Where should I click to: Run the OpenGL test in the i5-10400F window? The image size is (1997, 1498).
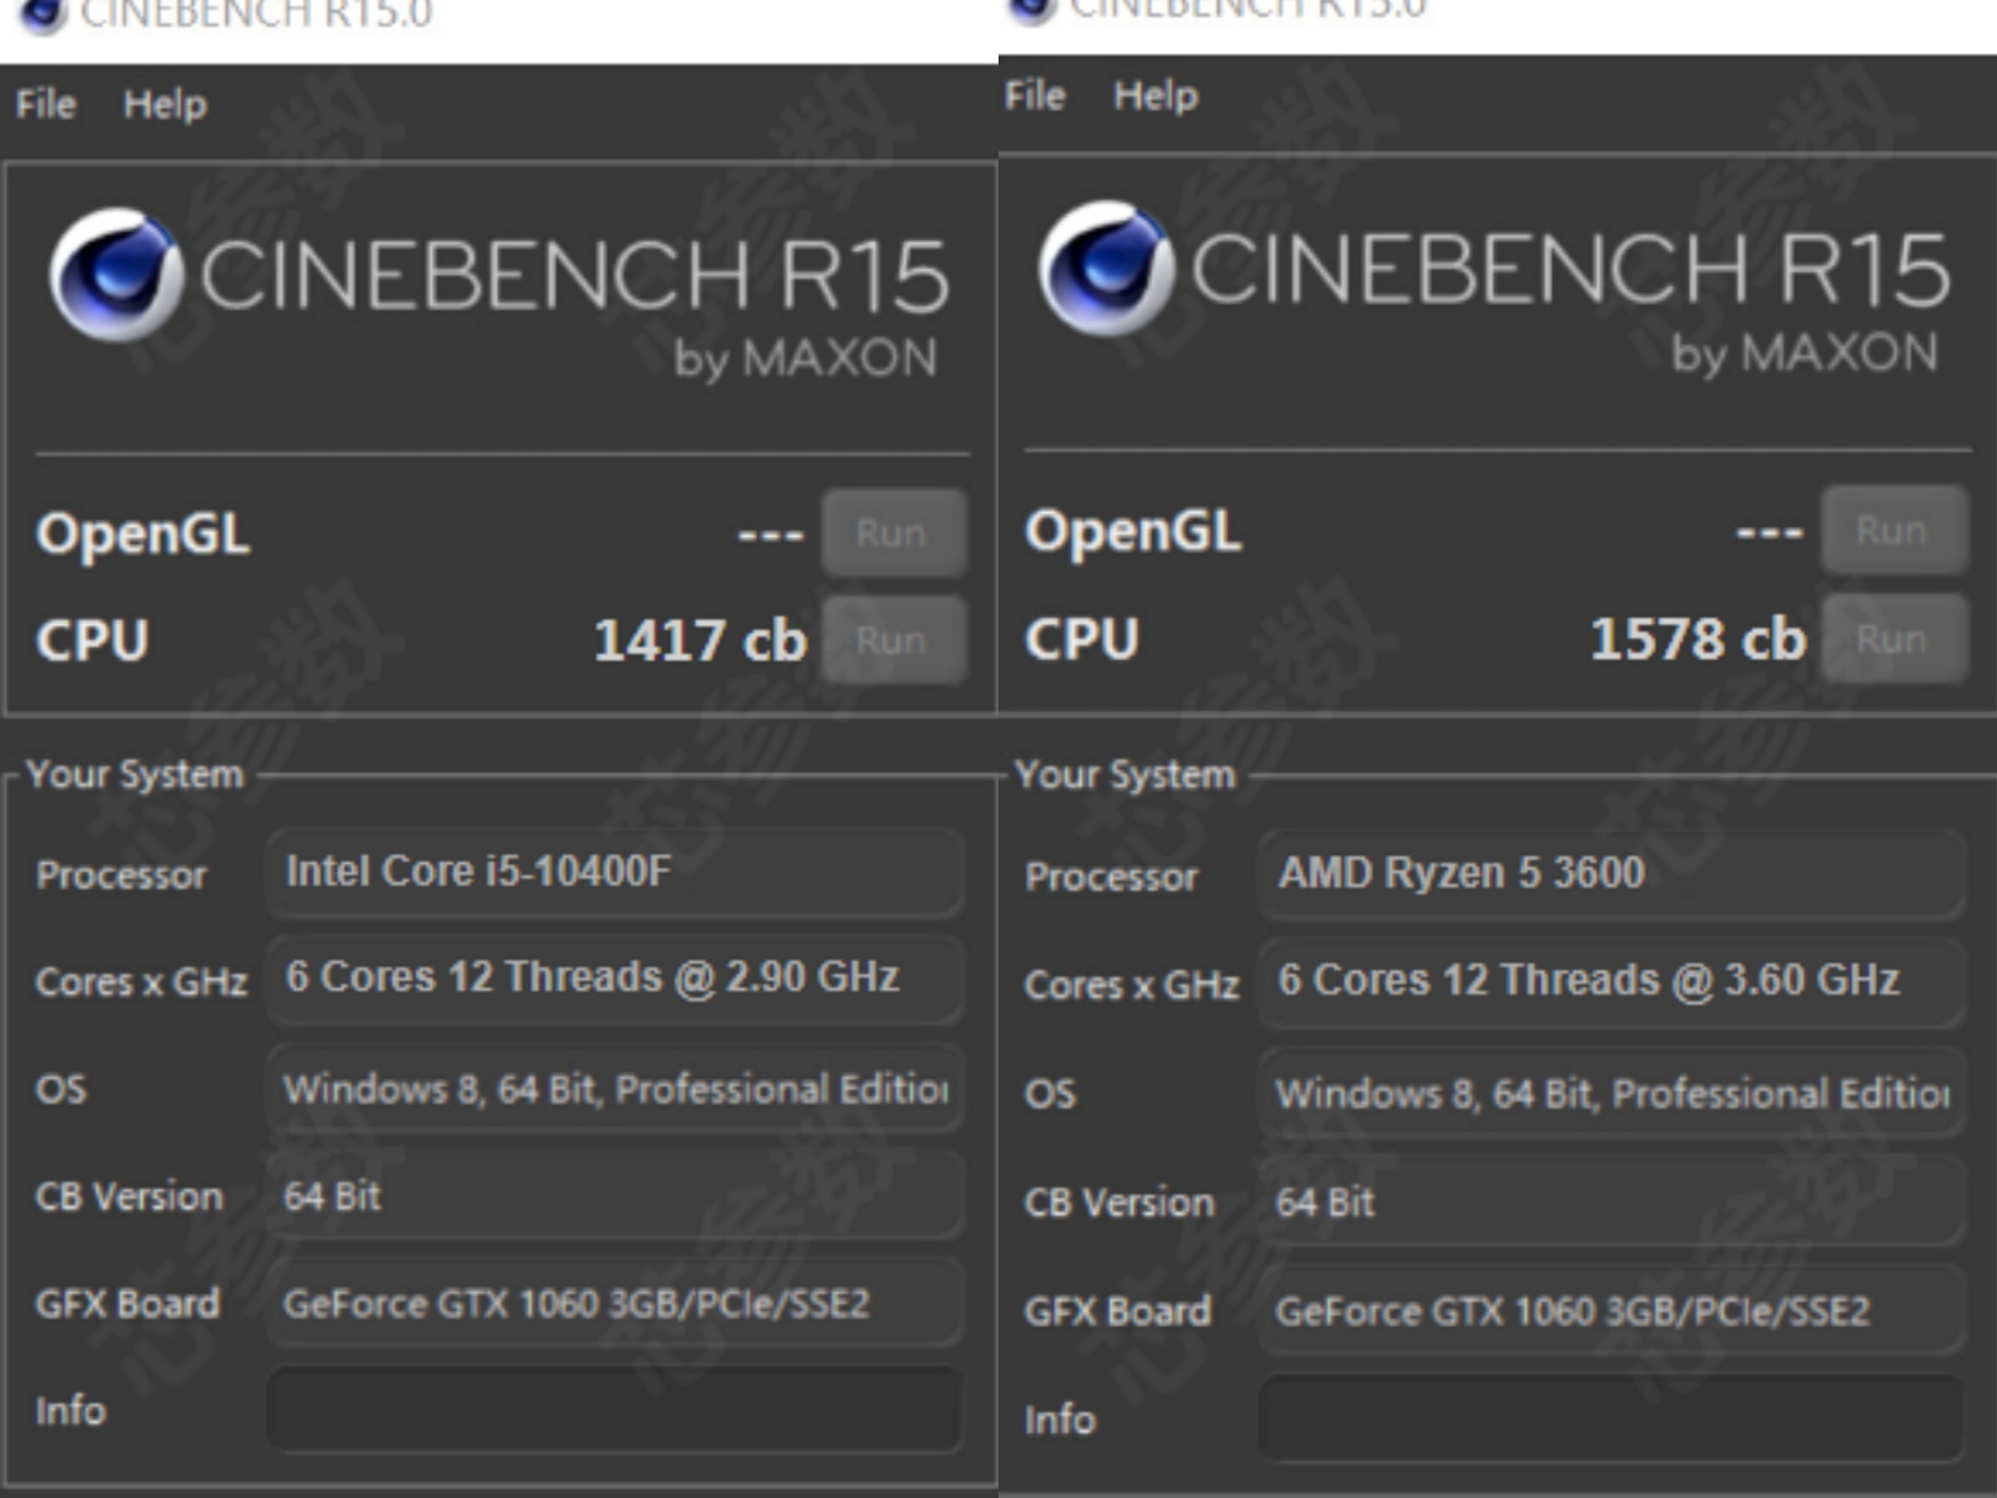coord(894,533)
